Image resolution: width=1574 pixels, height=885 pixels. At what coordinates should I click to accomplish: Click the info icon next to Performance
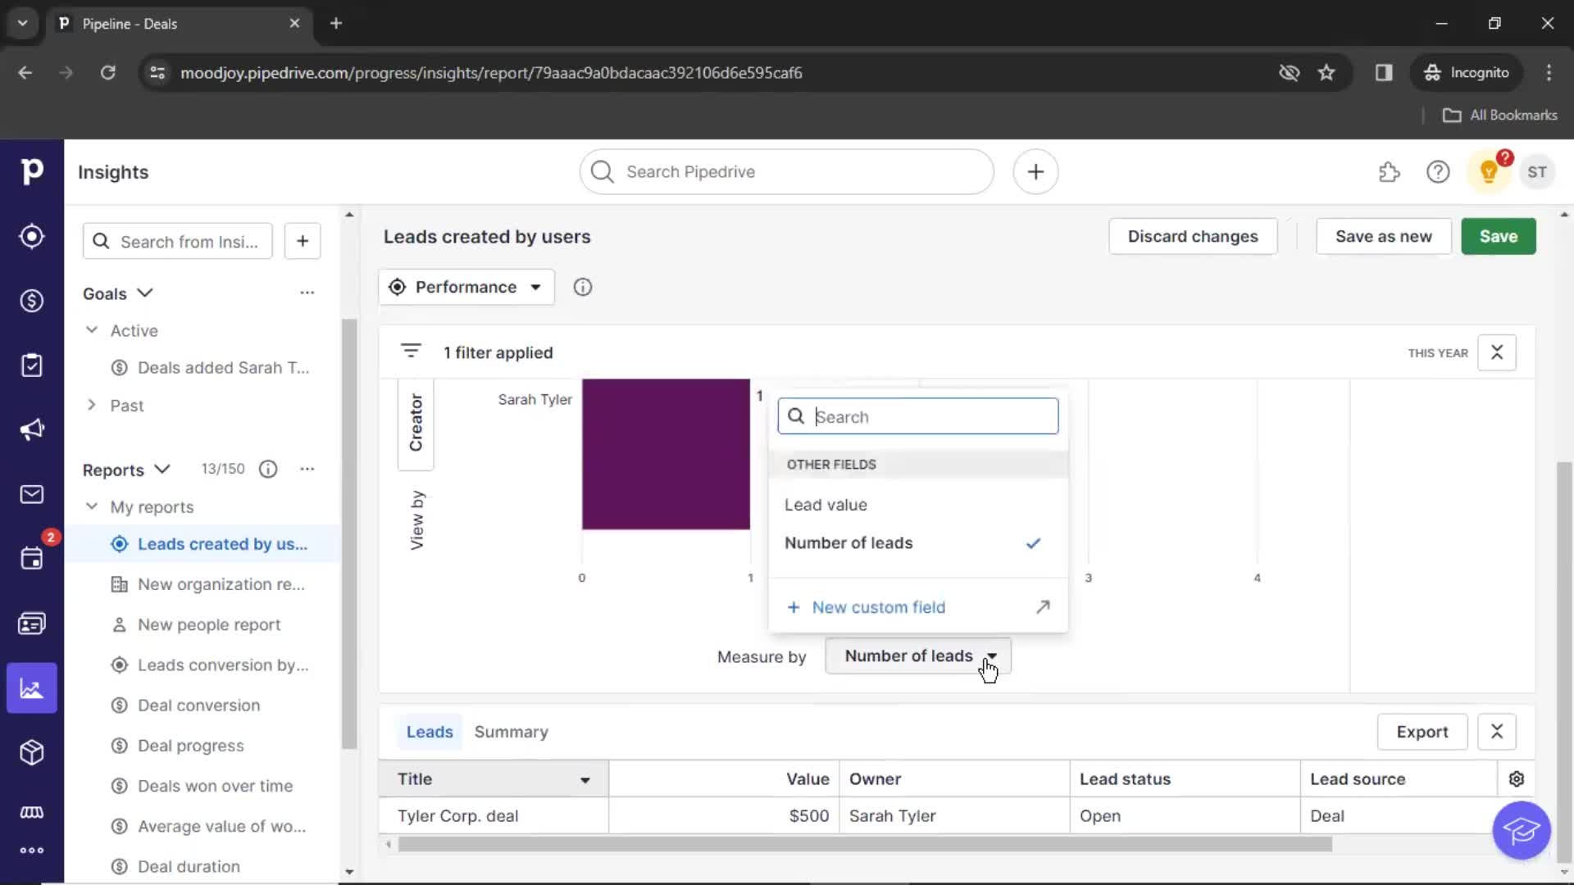point(583,285)
